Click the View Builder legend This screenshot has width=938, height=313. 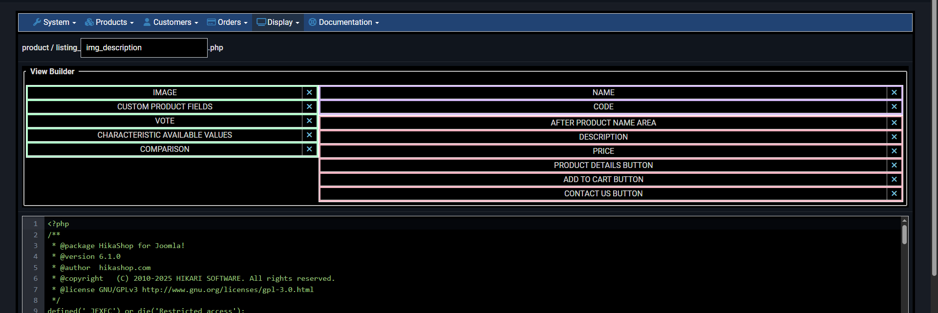[x=52, y=72]
